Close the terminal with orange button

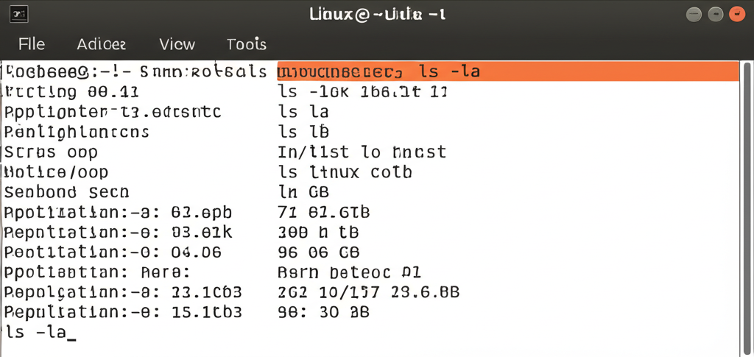tap(737, 15)
